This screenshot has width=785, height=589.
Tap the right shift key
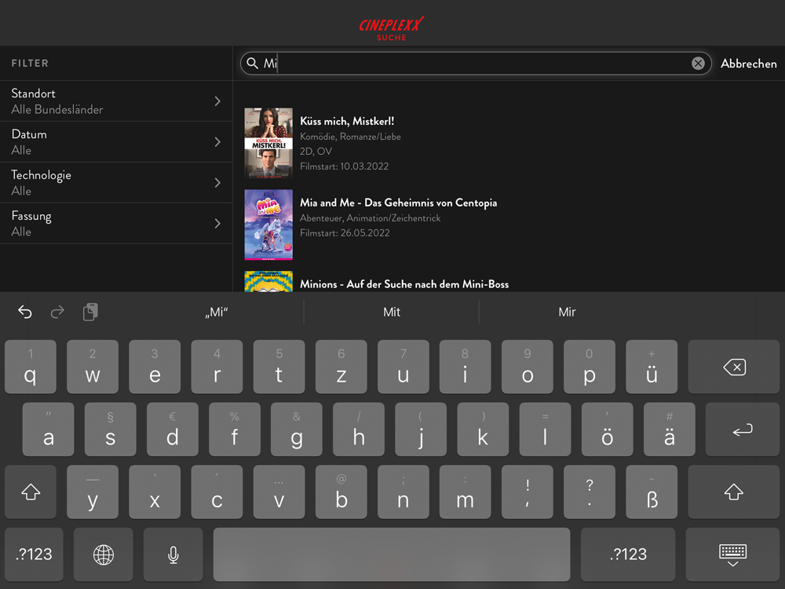point(733,492)
